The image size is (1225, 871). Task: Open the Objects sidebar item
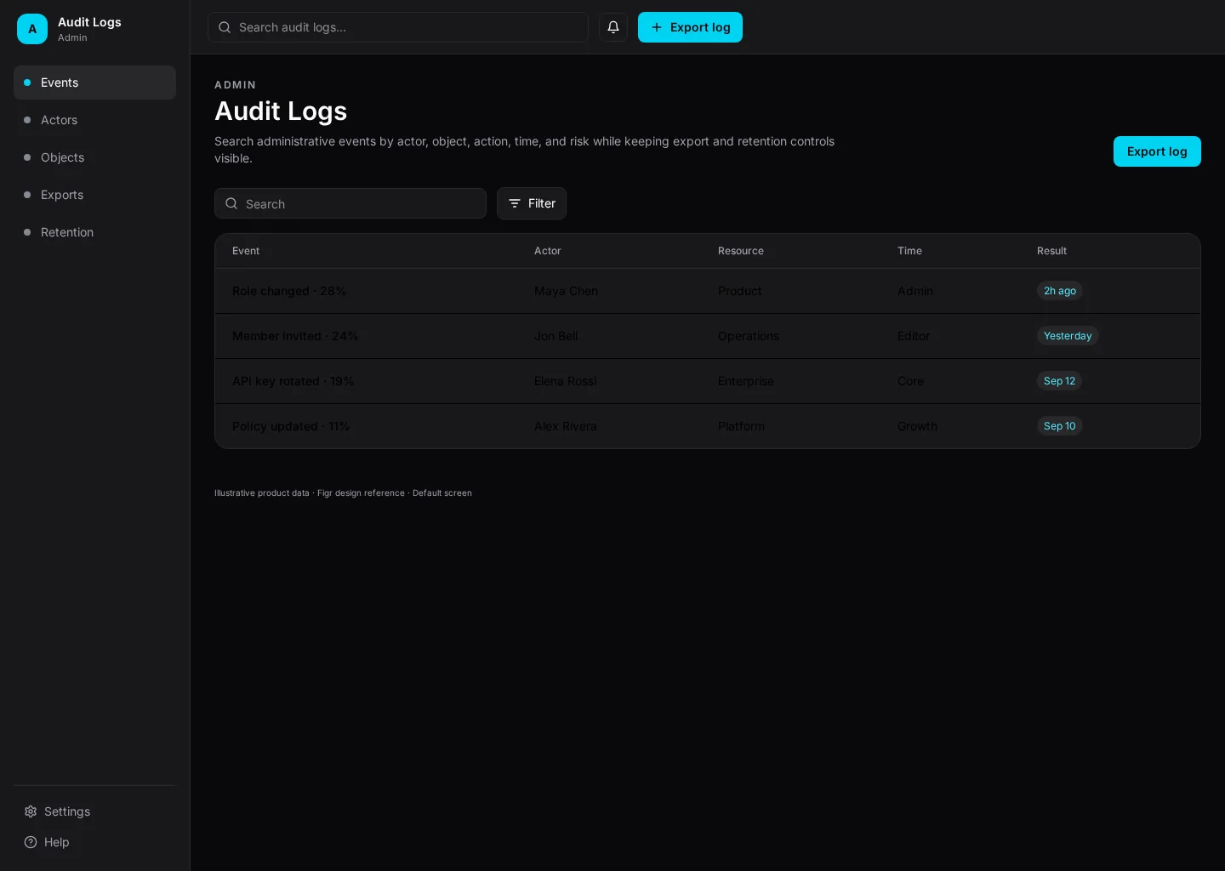point(94,157)
